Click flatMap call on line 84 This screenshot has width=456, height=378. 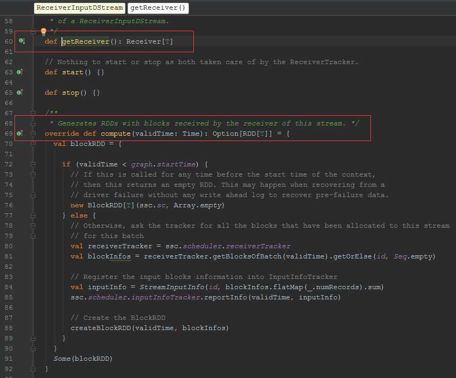[x=287, y=288]
